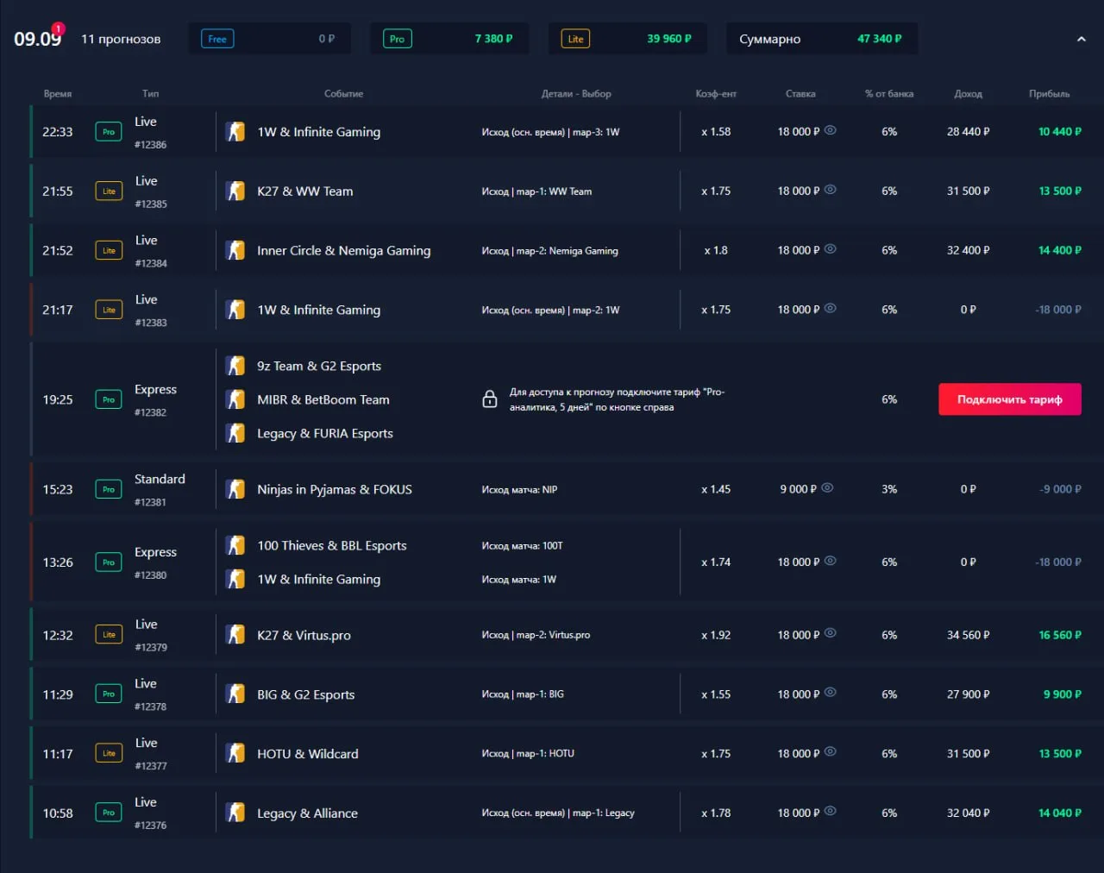Click the bet ID #12382
The width and height of the screenshot is (1104, 873).
pyautogui.click(x=151, y=412)
